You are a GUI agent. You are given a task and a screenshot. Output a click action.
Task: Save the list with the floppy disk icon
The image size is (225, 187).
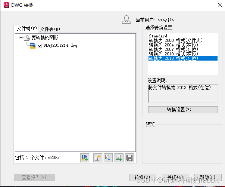coord(129,158)
